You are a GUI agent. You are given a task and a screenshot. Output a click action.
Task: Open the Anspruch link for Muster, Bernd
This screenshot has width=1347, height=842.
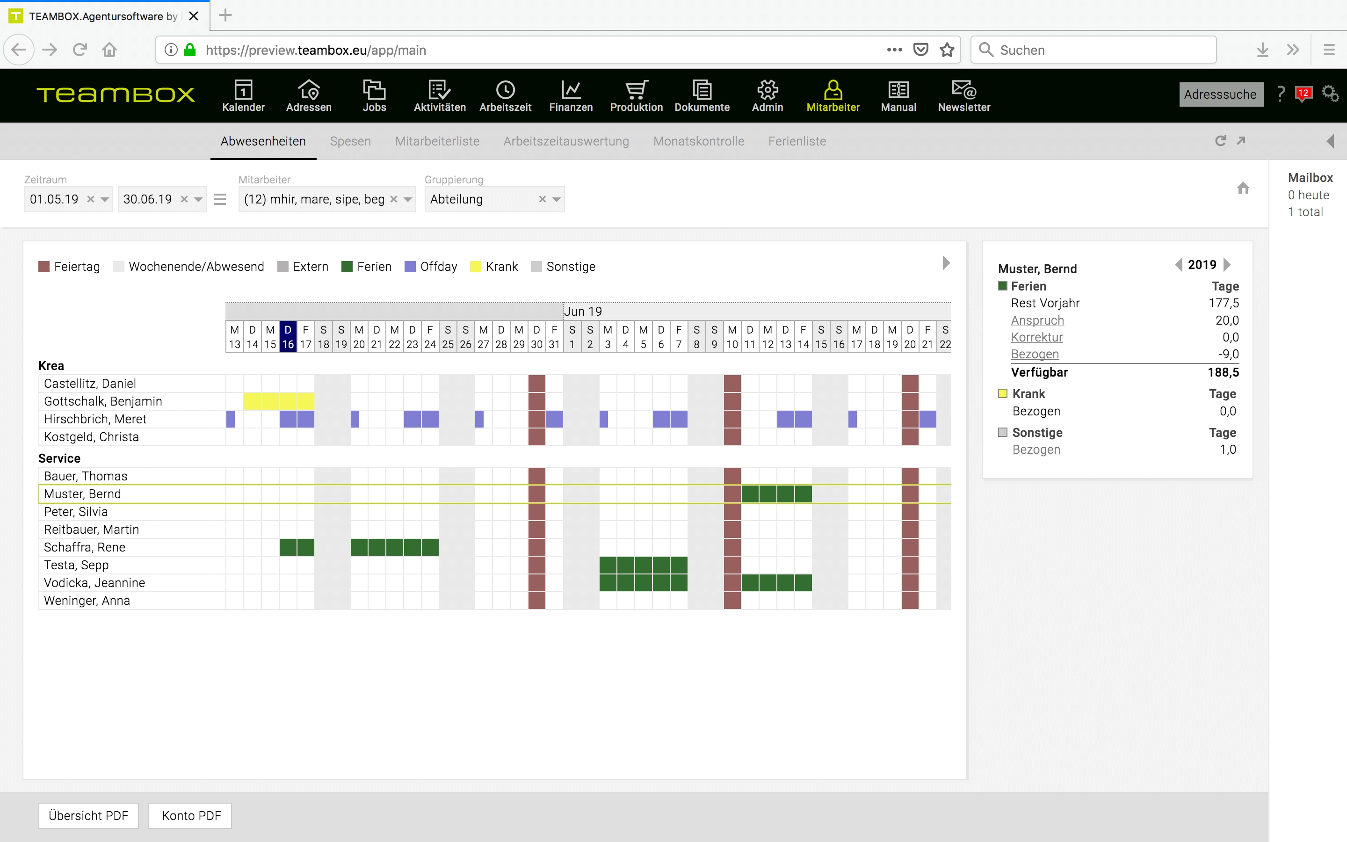tap(1037, 320)
